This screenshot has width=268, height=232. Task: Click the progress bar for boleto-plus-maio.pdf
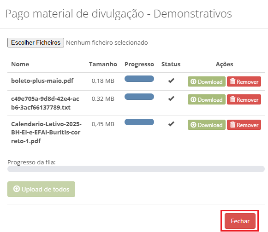point(139,79)
